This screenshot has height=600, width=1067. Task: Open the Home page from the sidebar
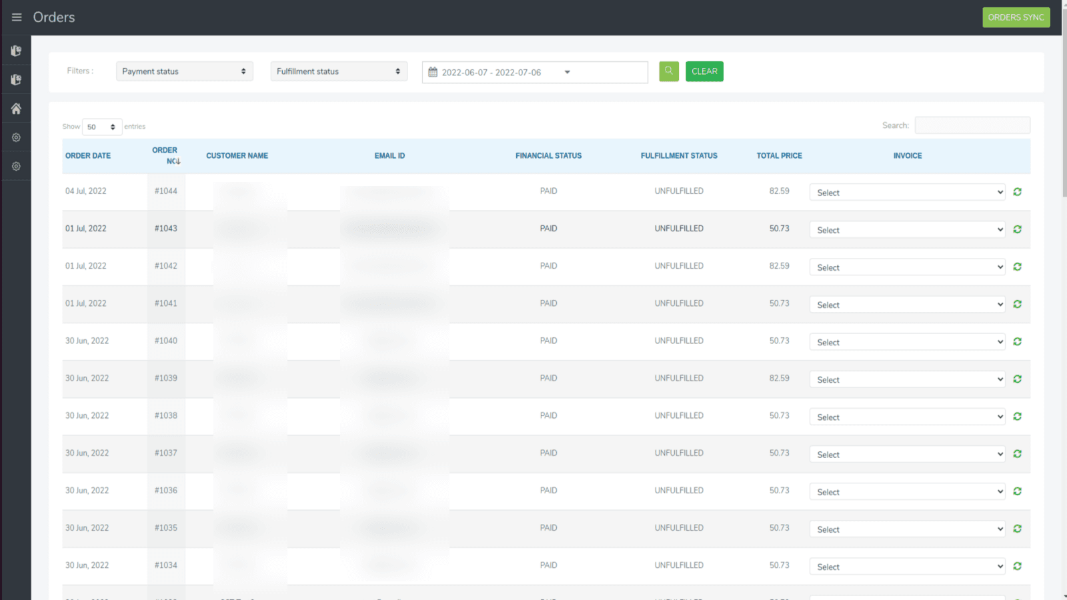pyautogui.click(x=16, y=108)
